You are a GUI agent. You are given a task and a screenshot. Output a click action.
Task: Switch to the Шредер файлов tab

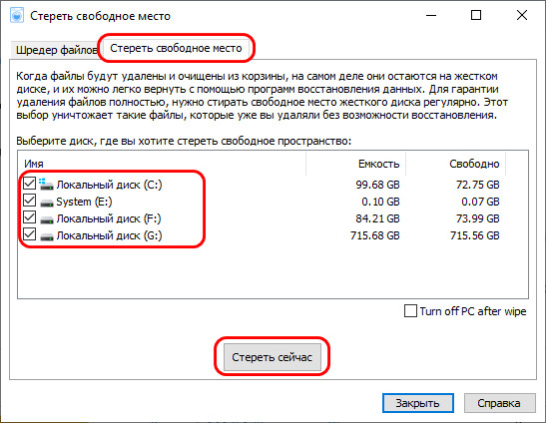point(57,50)
